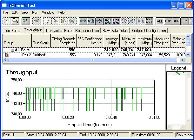Click the Relative Precision column header
This screenshot has height=140, width=194.
click(x=178, y=41)
